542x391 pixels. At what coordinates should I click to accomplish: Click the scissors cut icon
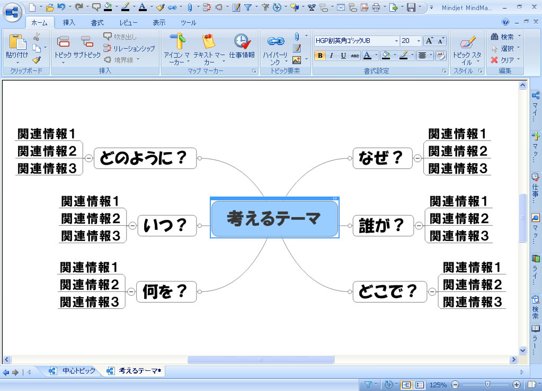pyautogui.click(x=37, y=37)
